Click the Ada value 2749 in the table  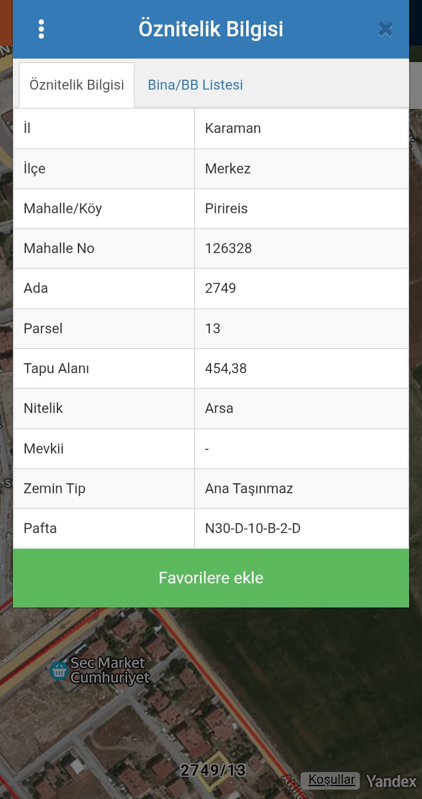click(x=220, y=288)
